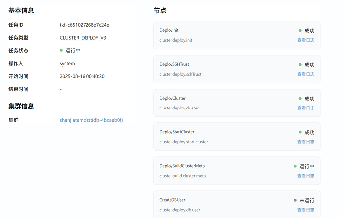The image size is (343, 218).
Task: Click green status dot of DeploySSHTrust
Action: tap(300, 64)
